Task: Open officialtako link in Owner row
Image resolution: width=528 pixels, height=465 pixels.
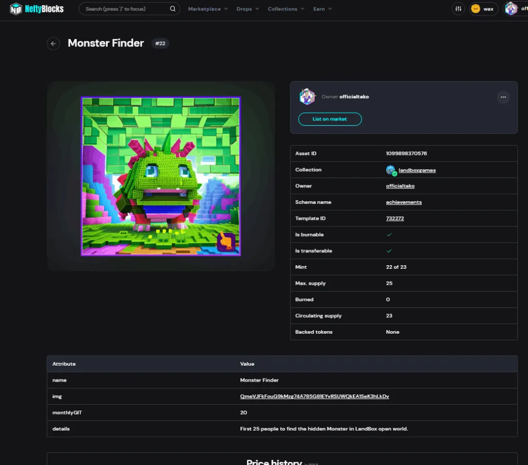Action: (400, 186)
